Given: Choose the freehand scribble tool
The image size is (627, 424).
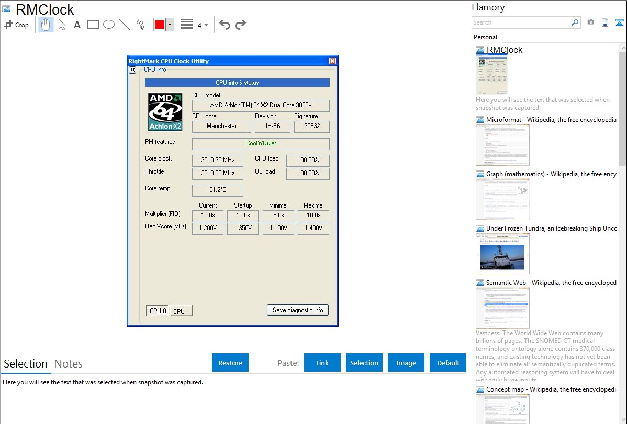Looking at the screenshot, I should pos(140,25).
